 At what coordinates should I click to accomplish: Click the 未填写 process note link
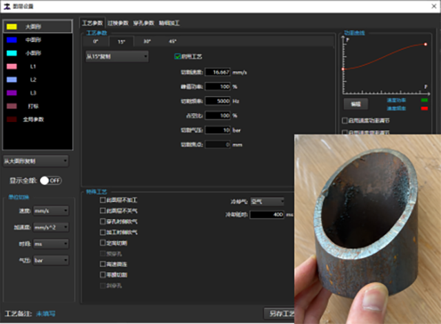46,314
